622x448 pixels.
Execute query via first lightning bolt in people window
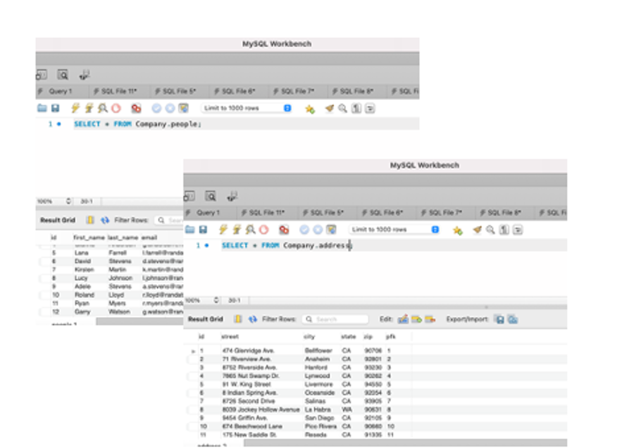(75, 108)
